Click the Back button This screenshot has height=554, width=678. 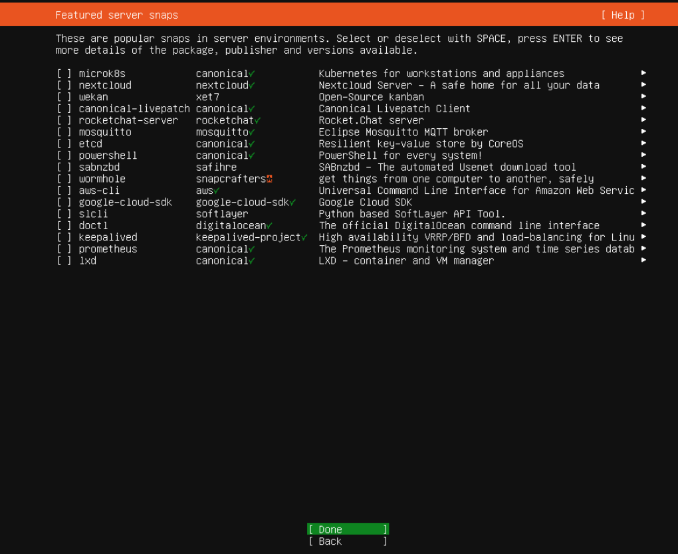(x=346, y=541)
